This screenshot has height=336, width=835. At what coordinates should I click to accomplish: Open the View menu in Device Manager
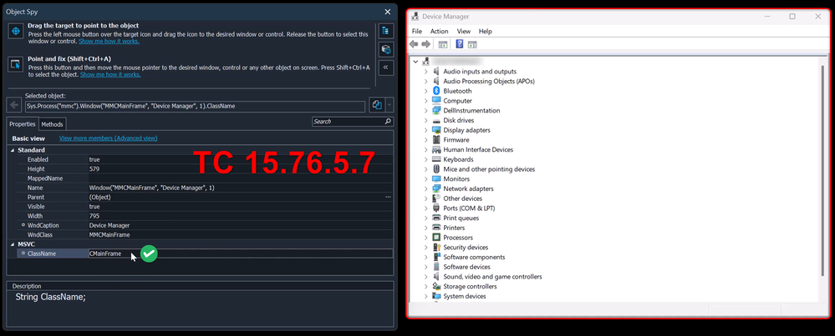click(463, 31)
